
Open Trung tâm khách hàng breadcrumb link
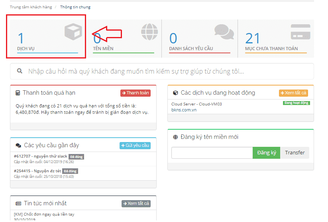[x=30, y=7]
